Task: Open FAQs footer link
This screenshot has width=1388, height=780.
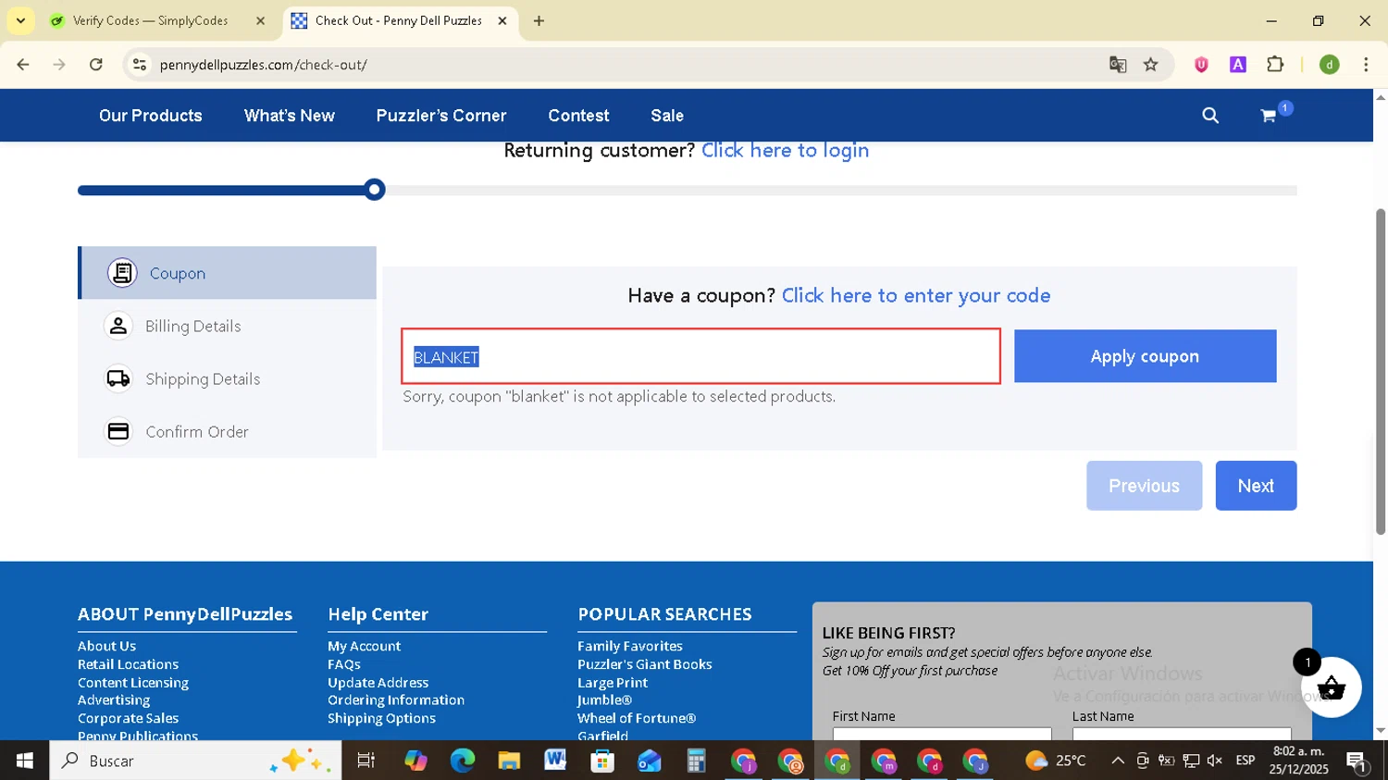Action: point(344,664)
